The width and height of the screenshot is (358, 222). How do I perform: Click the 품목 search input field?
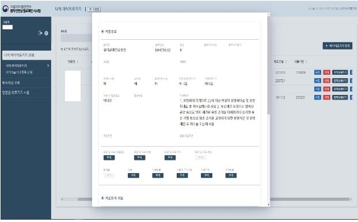(x=76, y=38)
